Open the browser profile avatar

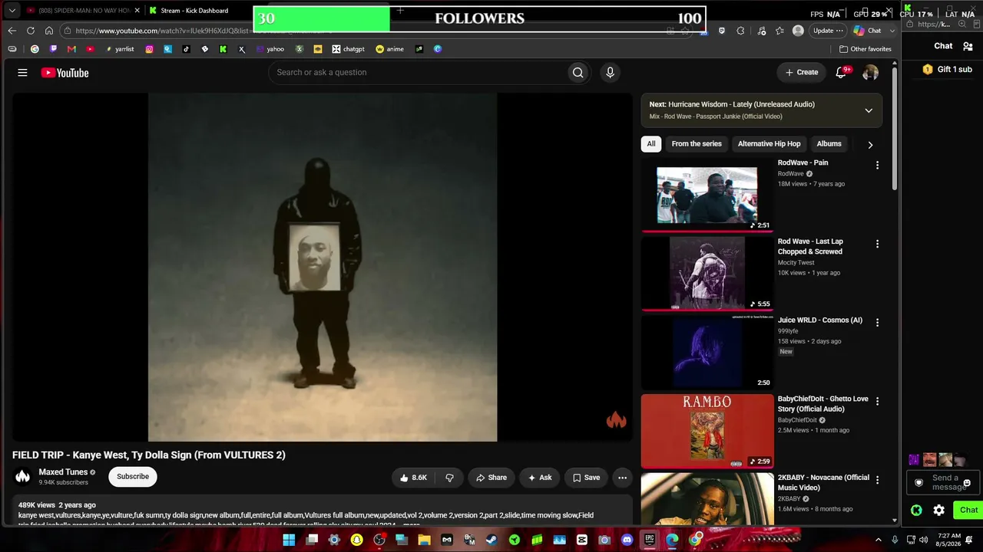click(x=798, y=31)
